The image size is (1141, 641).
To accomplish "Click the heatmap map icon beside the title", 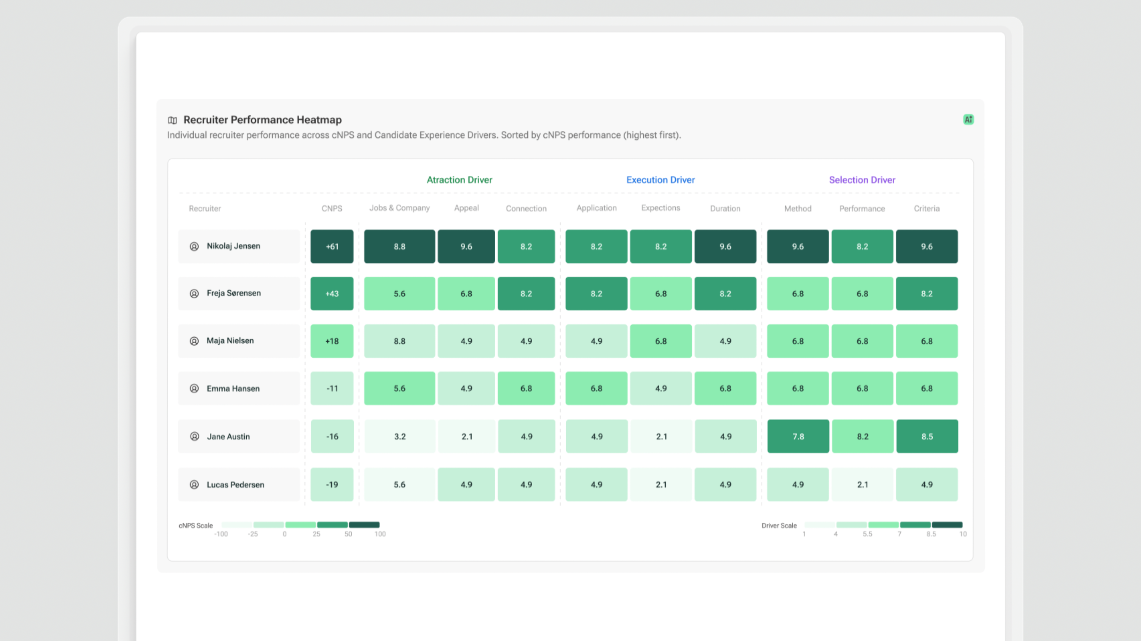I will (x=172, y=120).
